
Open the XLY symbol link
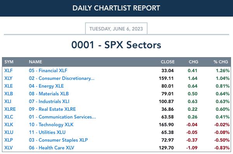pos(8,78)
